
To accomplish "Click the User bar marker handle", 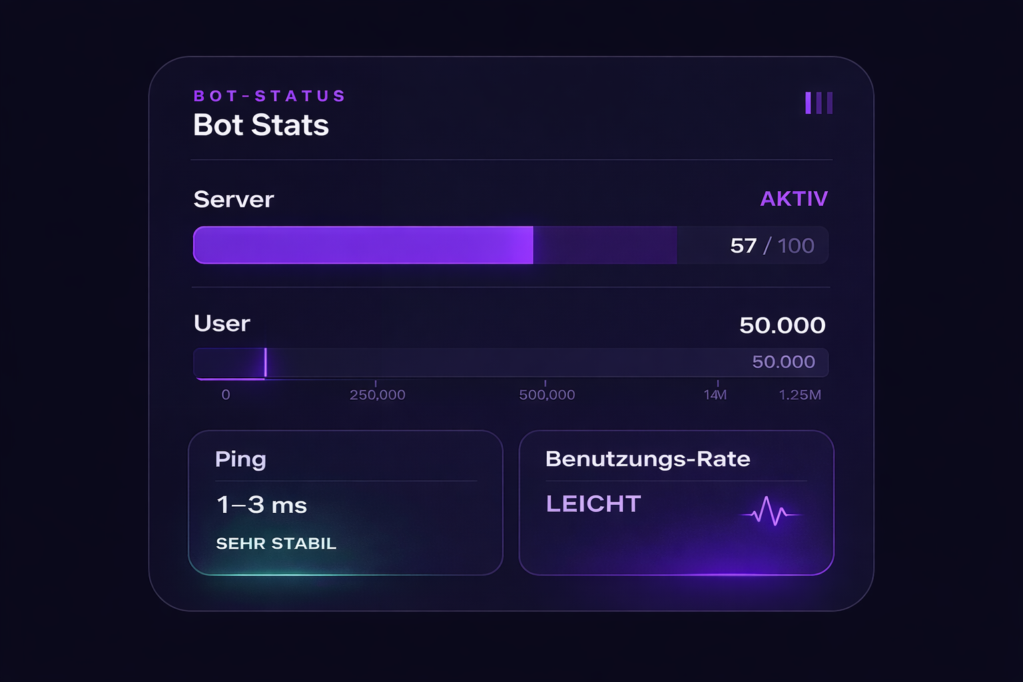I will click(265, 362).
